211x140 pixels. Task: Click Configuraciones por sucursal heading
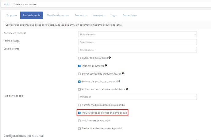(24, 136)
